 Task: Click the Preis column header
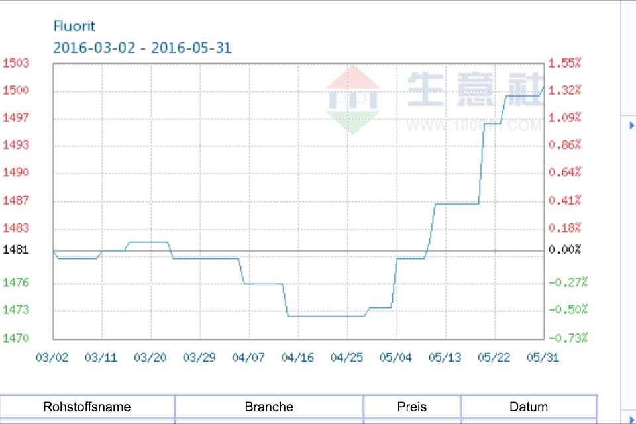[x=411, y=407]
